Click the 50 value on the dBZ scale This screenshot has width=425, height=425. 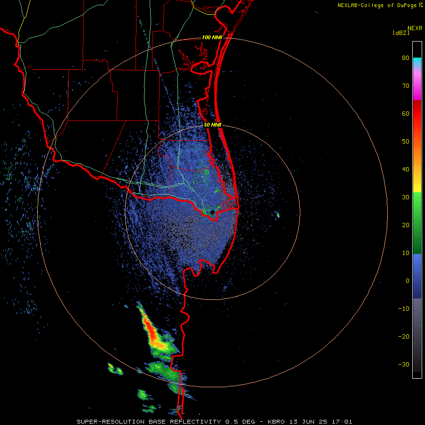406,142
